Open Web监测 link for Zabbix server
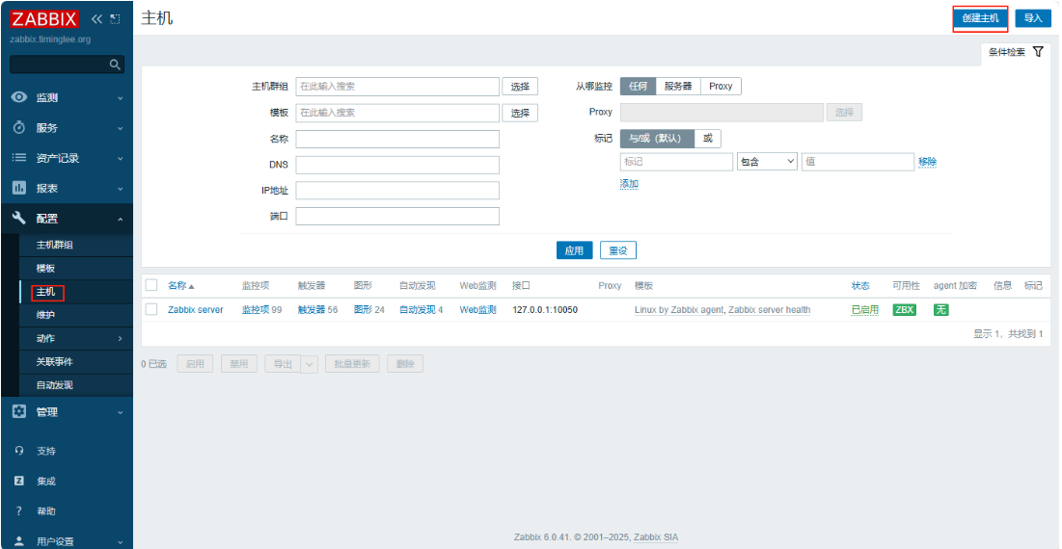Image resolution: width=1062 pixels, height=549 pixels. click(x=478, y=310)
